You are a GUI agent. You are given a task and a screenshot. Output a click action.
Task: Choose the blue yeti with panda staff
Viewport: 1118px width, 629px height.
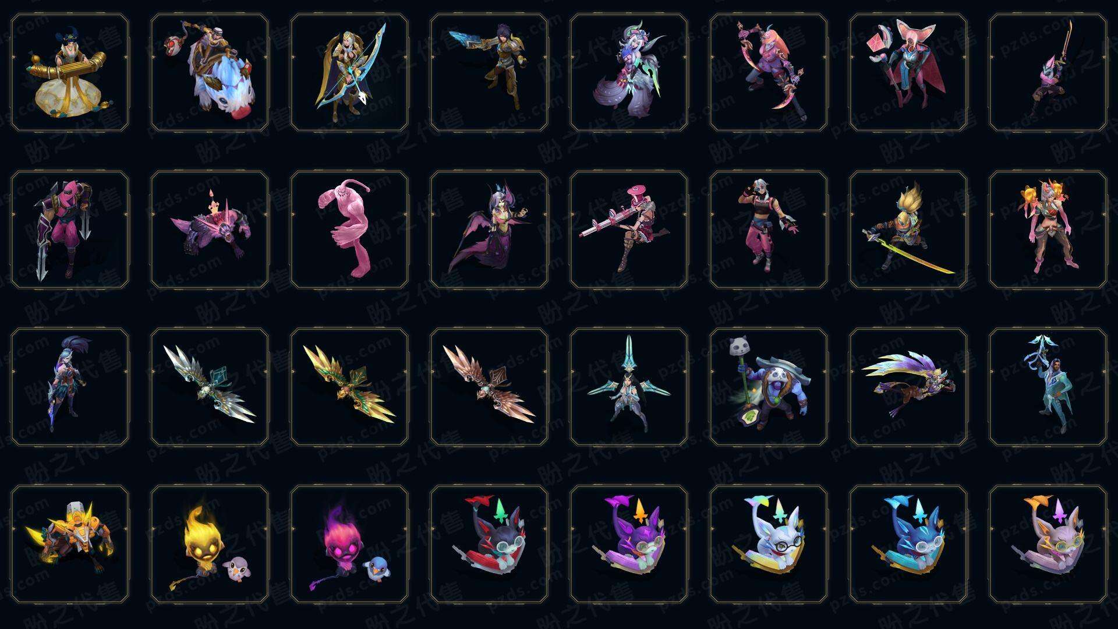pos(769,387)
